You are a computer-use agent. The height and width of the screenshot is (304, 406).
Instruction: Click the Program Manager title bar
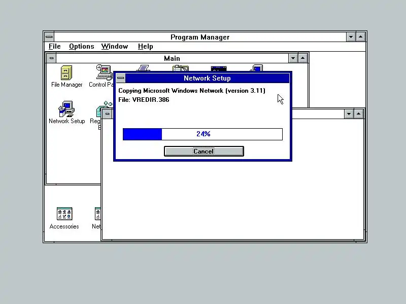[x=200, y=37]
